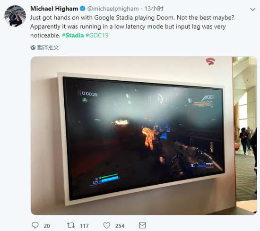Click the reply speech bubble icon
The height and width of the screenshot is (231, 260).
coord(35,225)
